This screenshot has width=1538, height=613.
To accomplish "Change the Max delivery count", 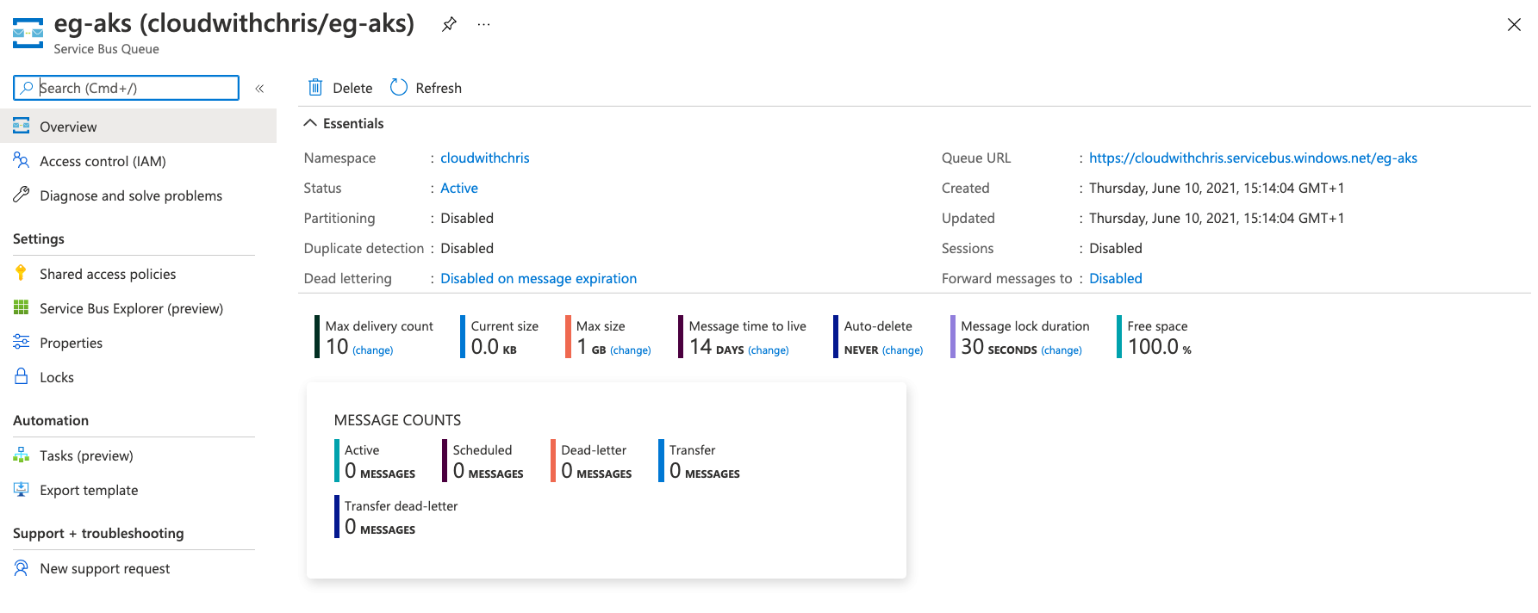I will click(373, 350).
